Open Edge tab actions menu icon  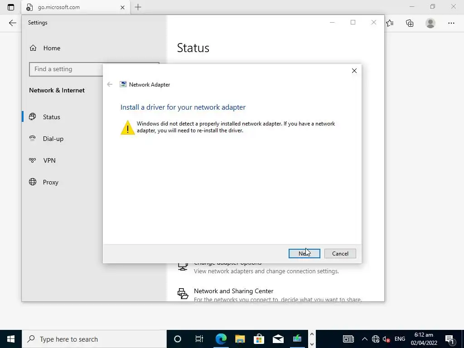11,7
